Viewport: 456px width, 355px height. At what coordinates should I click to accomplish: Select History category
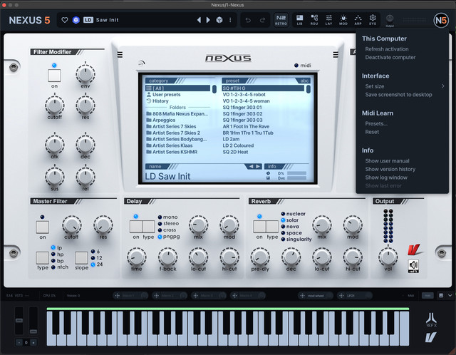157,101
